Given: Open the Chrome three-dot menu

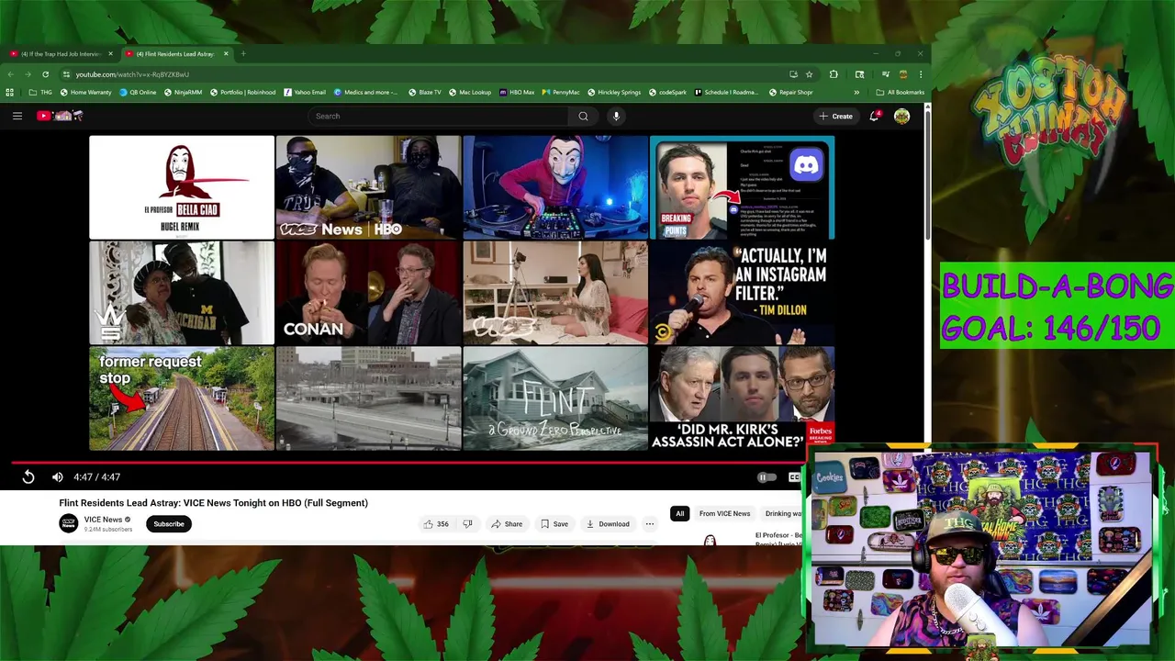Looking at the screenshot, I should pyautogui.click(x=920, y=74).
